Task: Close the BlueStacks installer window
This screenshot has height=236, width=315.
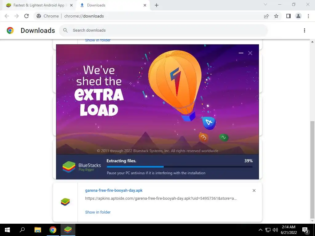Action: pos(250,53)
